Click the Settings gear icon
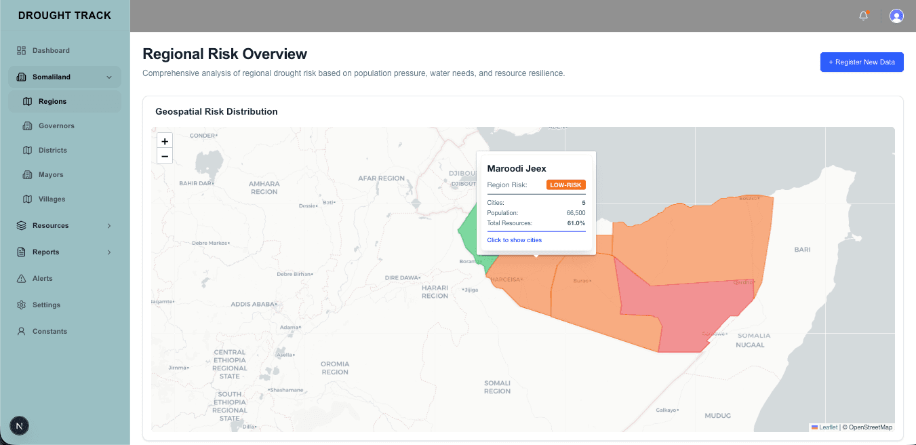Screen dimensions: 916x445 pyautogui.click(x=21, y=305)
